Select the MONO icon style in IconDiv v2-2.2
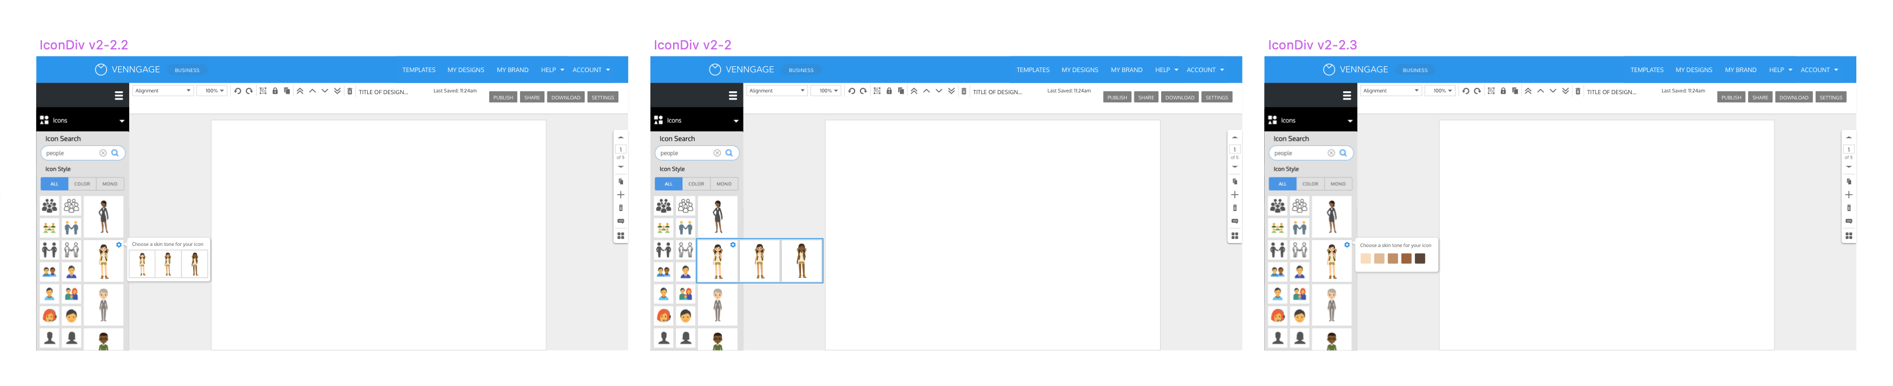Image resolution: width=1893 pixels, height=386 pixels. pyautogui.click(x=110, y=184)
